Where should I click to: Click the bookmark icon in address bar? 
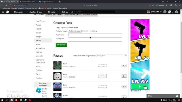click(x=166, y=5)
